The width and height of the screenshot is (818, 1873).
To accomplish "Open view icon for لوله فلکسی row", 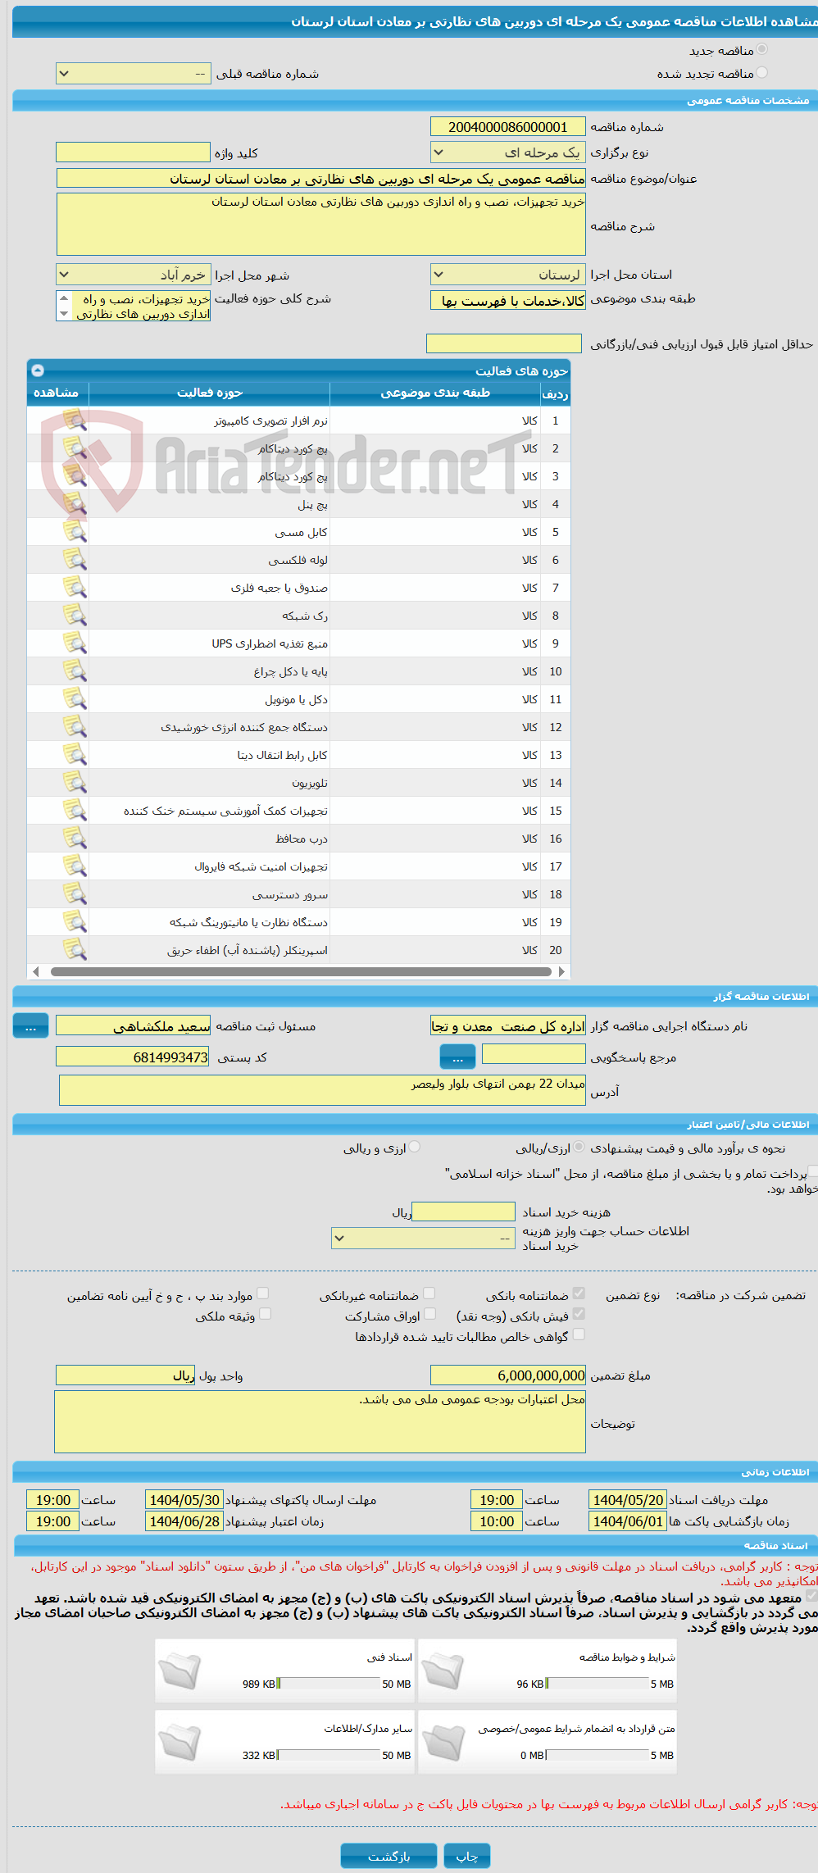I will pos(75,560).
